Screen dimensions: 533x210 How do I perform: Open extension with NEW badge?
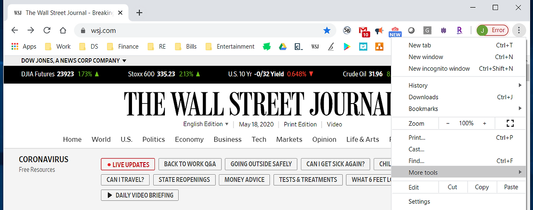click(x=395, y=32)
